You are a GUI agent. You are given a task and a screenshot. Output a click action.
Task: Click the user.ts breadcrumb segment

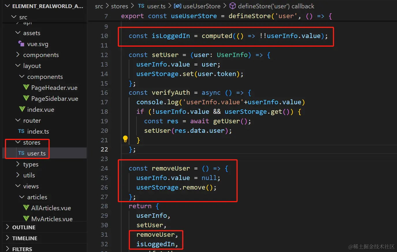[156, 6]
